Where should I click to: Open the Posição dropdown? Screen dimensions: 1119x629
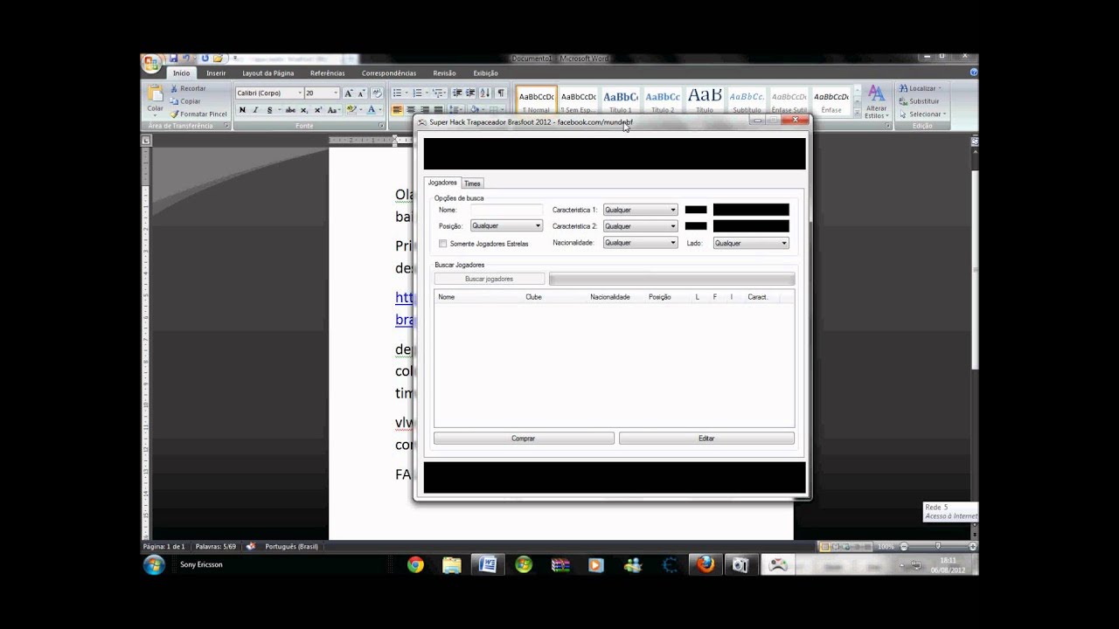pos(506,225)
